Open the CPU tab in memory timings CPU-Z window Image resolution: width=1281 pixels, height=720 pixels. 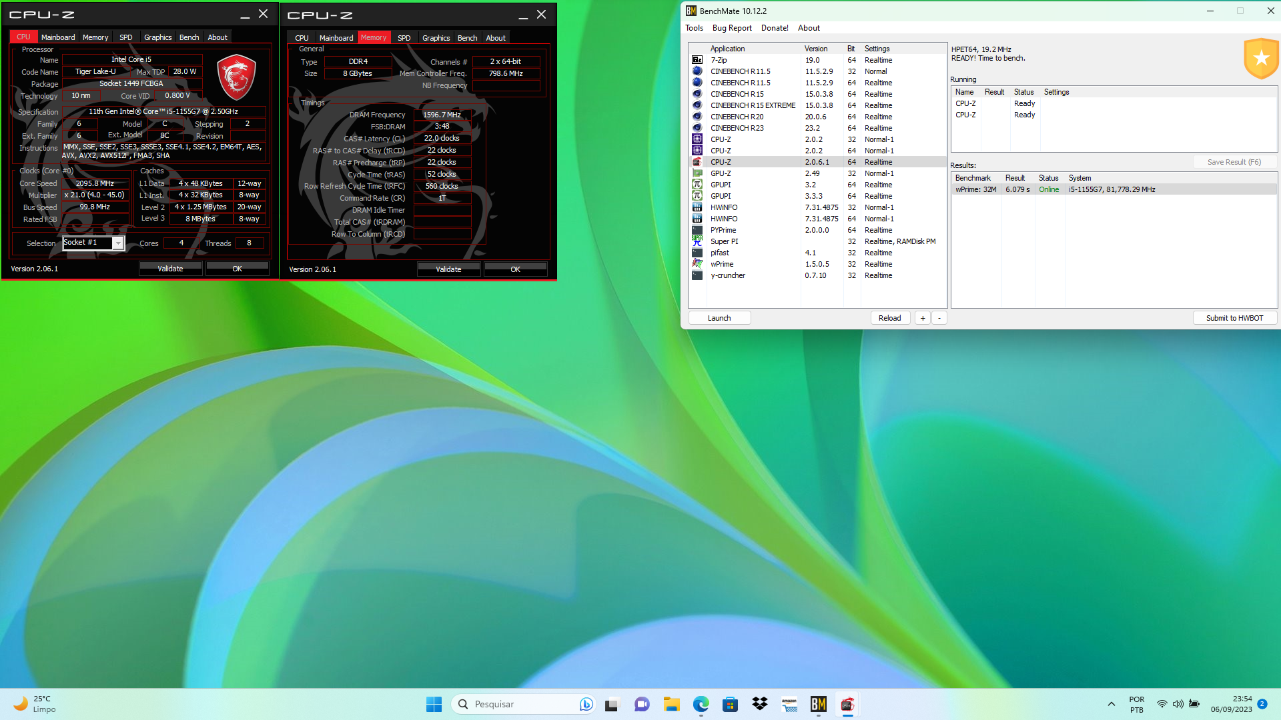[302, 38]
